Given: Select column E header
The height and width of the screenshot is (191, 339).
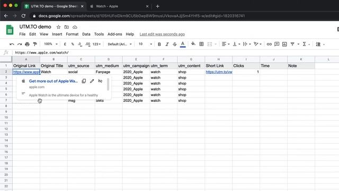Looking at the screenshot, I should click(136, 59).
